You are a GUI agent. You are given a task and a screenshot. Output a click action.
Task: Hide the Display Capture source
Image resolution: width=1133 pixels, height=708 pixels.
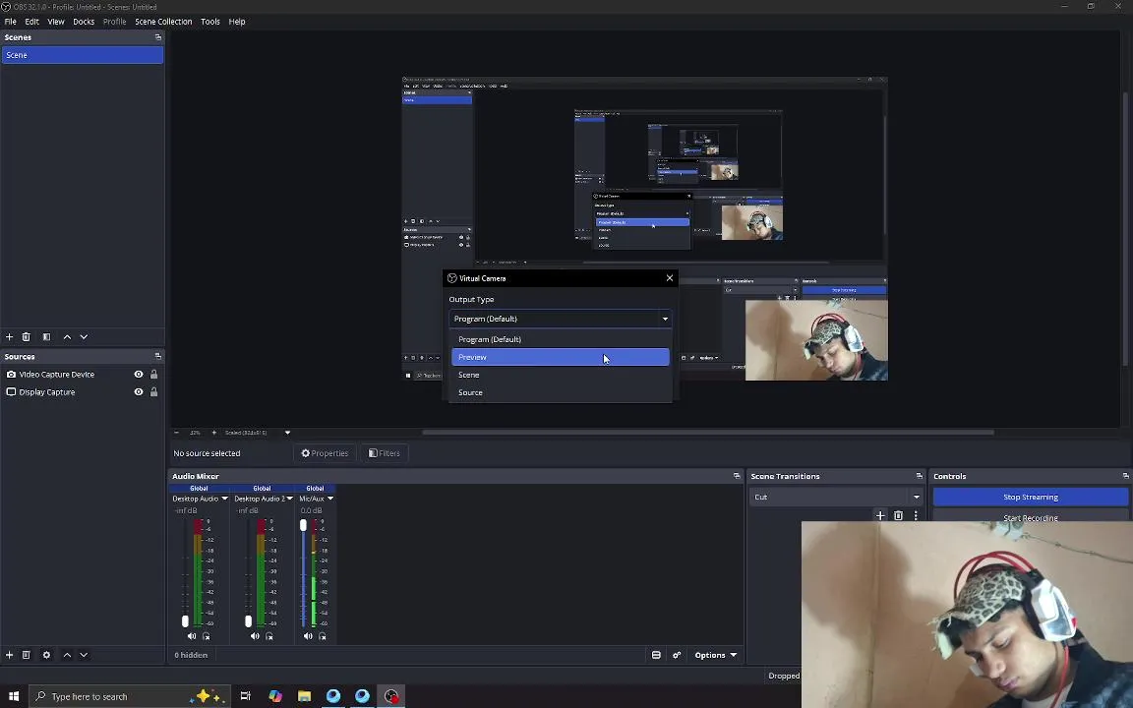tap(138, 392)
